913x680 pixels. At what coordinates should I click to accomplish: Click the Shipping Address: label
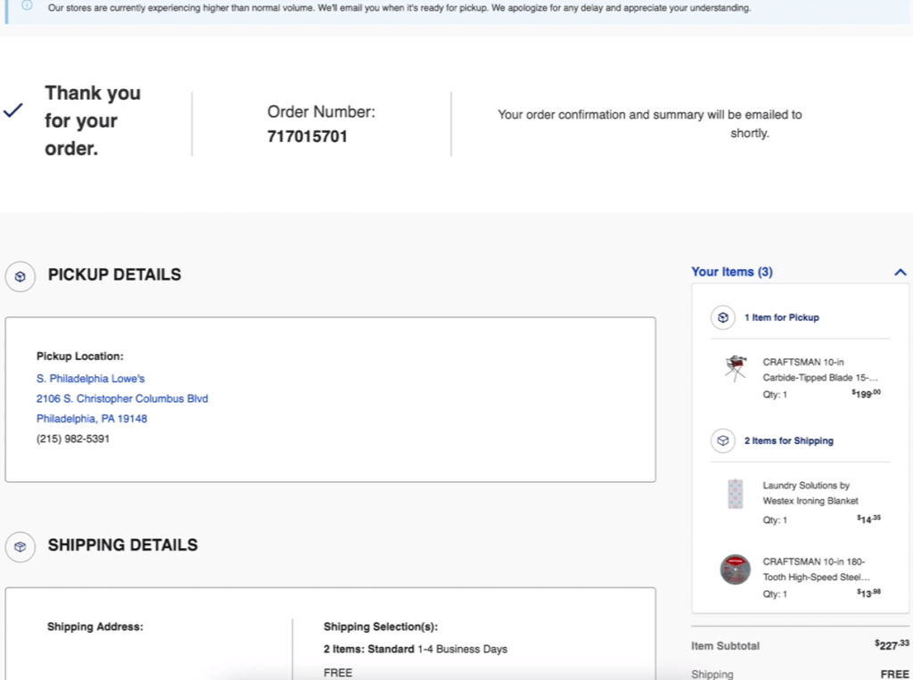tap(95, 627)
